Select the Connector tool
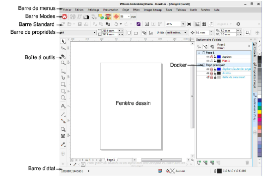Screen dimensions: 263x183 click(x=63, y=121)
